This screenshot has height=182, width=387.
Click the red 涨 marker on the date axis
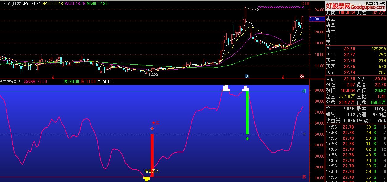[302, 76]
